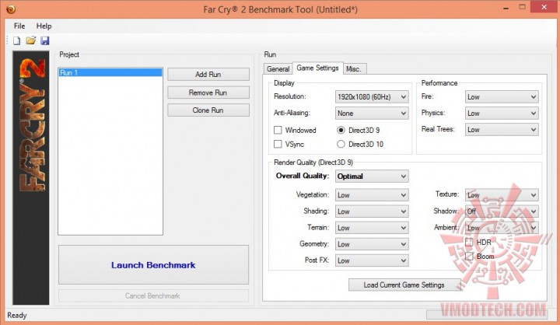Image resolution: width=560 pixels, height=325 pixels.
Task: Click the Launch Benchmark button
Action: click(153, 265)
